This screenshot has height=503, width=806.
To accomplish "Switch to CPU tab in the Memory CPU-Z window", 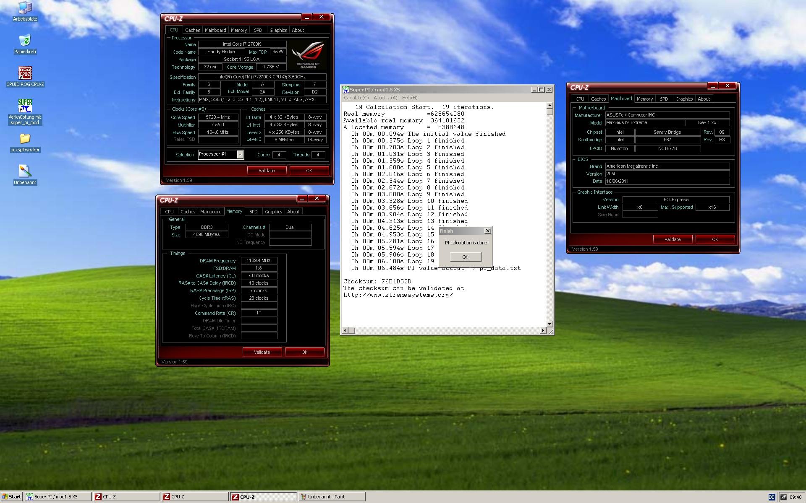I will coord(170,212).
